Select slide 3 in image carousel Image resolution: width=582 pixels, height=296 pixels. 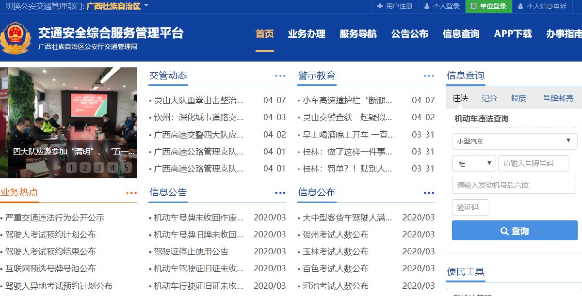[x=99, y=168]
